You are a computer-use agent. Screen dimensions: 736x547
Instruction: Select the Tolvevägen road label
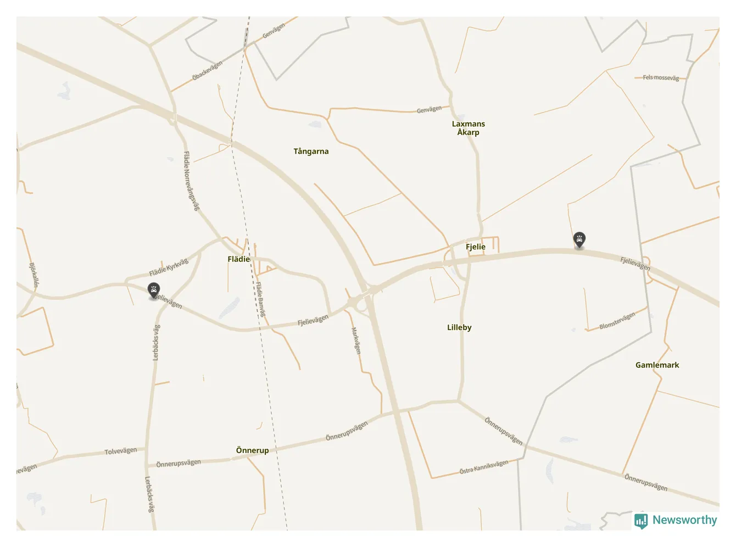pyautogui.click(x=121, y=451)
